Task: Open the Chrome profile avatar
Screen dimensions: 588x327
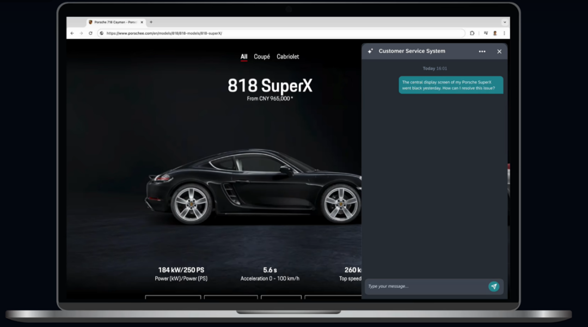Action: tap(495, 33)
